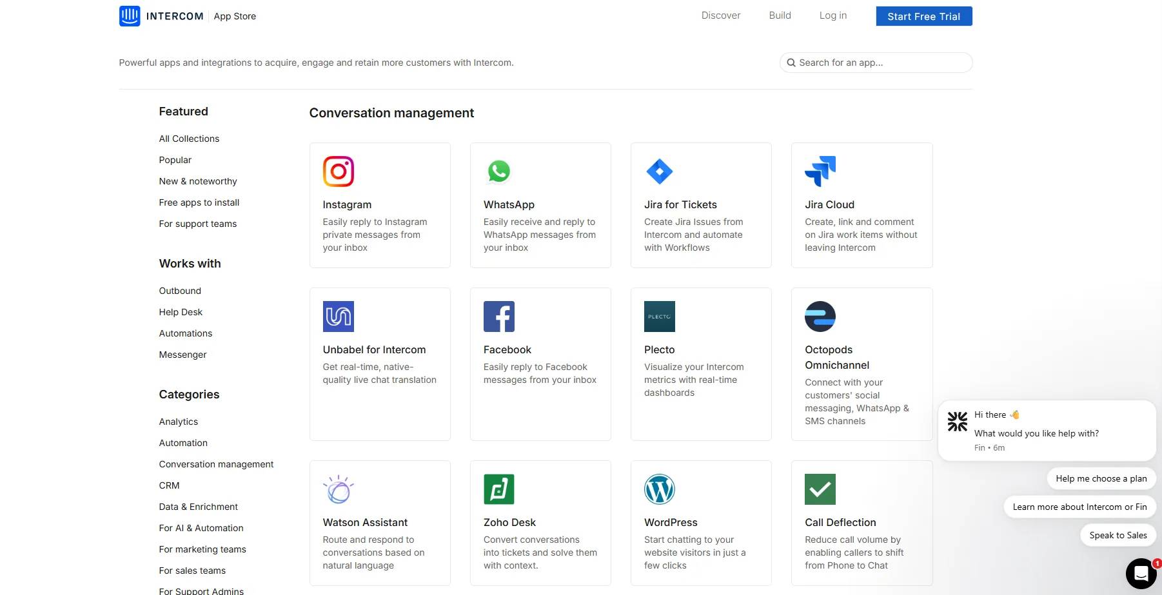Viewport: 1162px width, 595px height.
Task: Select the Jira Cloud icon
Action: (820, 171)
